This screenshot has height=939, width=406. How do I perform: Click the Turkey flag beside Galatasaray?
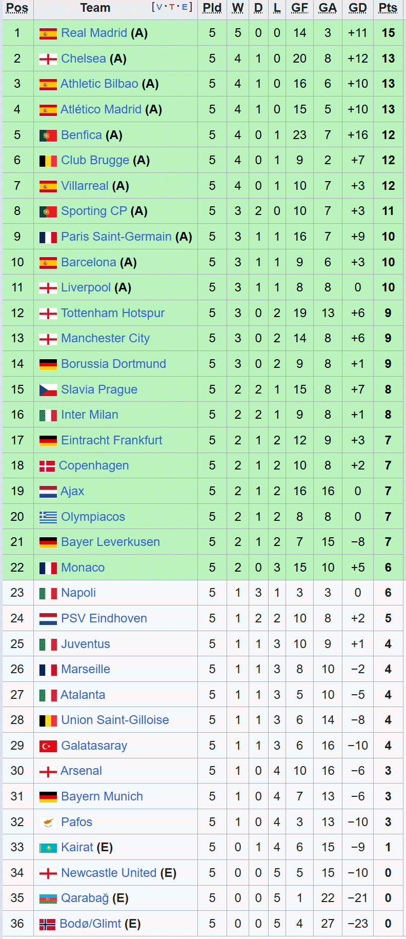48,746
